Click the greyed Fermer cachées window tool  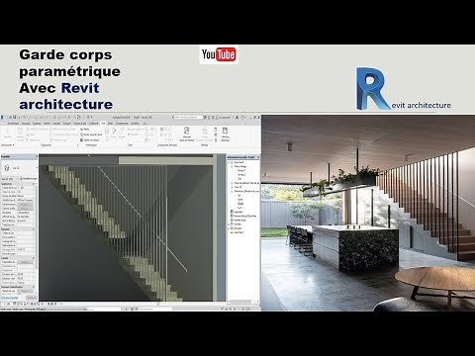tap(205, 134)
